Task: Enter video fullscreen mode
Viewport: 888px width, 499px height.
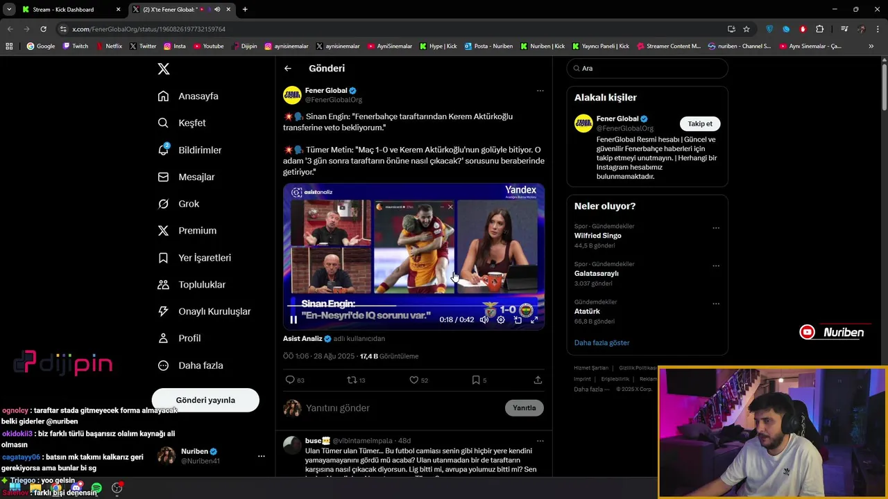Action: [534, 319]
